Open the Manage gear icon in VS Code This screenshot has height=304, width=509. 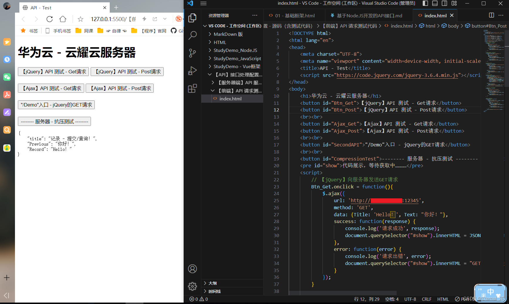pyautogui.click(x=192, y=286)
